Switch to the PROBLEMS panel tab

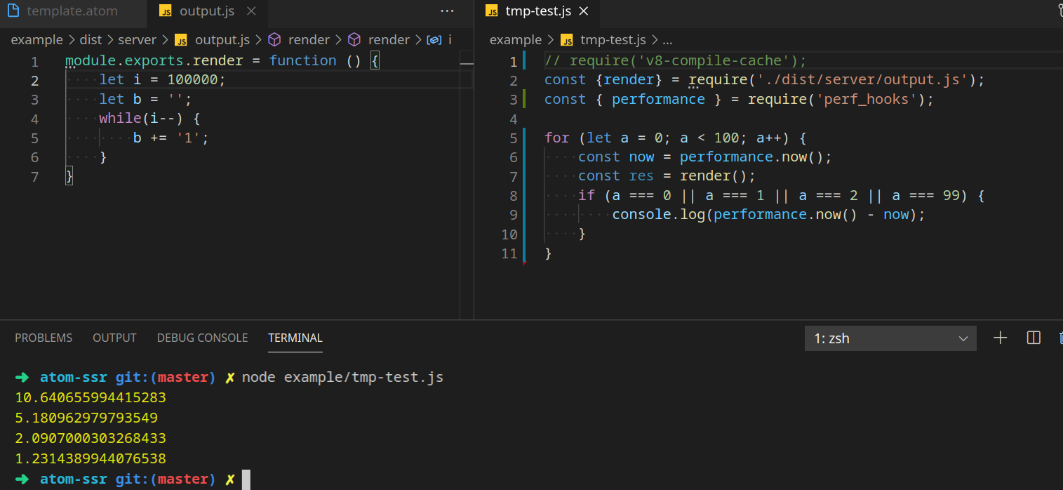44,338
